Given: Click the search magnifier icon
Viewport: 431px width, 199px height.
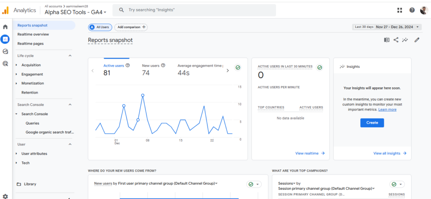Looking at the screenshot, I should coord(122,10).
